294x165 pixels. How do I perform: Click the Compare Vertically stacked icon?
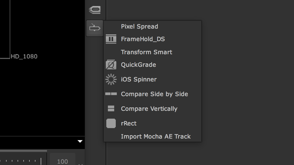(x=111, y=108)
